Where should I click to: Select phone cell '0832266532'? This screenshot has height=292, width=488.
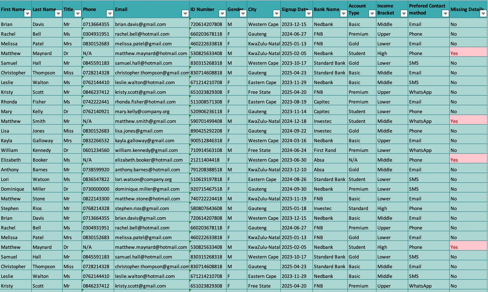[98, 141]
